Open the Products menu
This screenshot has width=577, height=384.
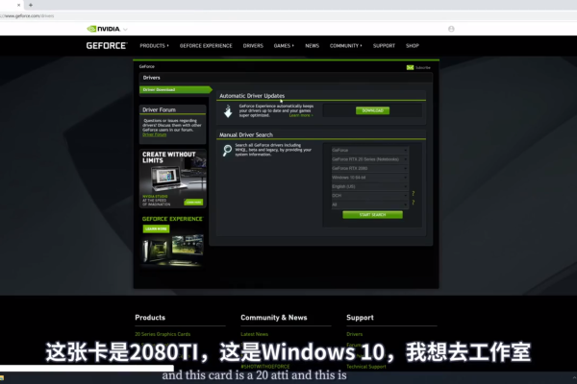pos(154,45)
